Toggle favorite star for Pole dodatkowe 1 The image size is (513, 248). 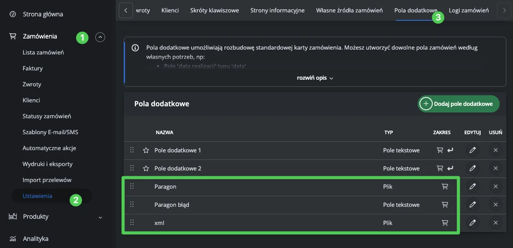point(146,150)
